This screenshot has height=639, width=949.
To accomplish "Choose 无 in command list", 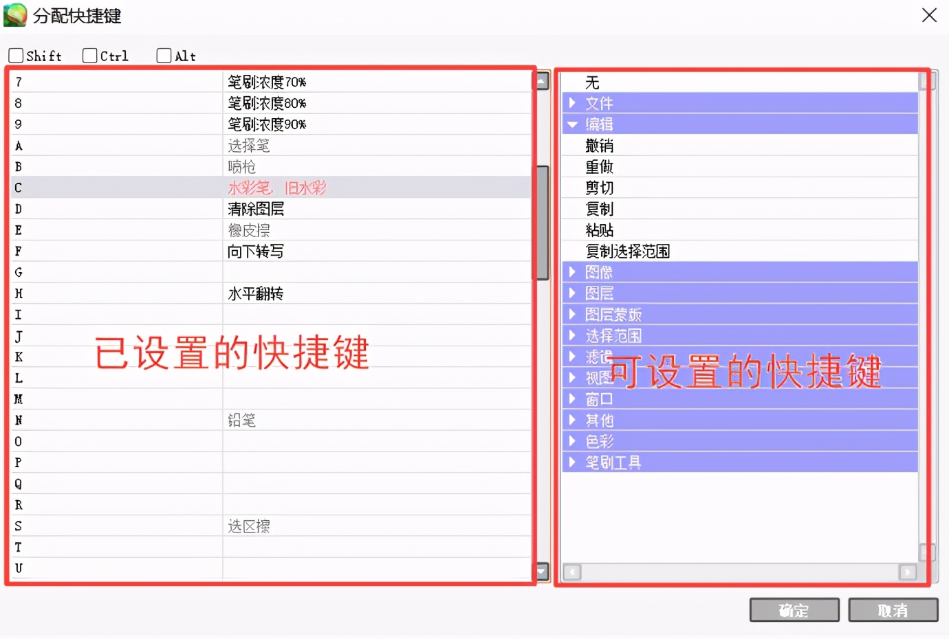I will pos(592,82).
